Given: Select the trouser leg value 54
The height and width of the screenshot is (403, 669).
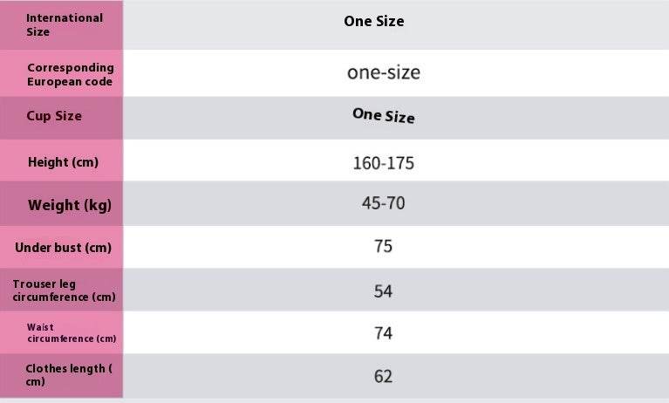Looking at the screenshot, I should tap(383, 291).
